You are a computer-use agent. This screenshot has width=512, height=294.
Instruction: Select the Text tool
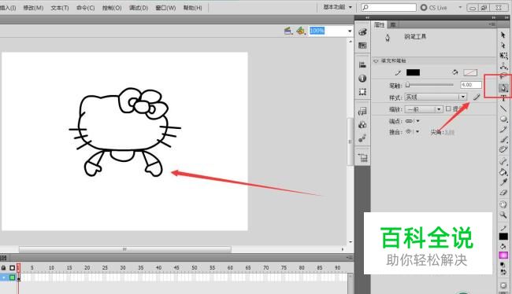[503, 98]
